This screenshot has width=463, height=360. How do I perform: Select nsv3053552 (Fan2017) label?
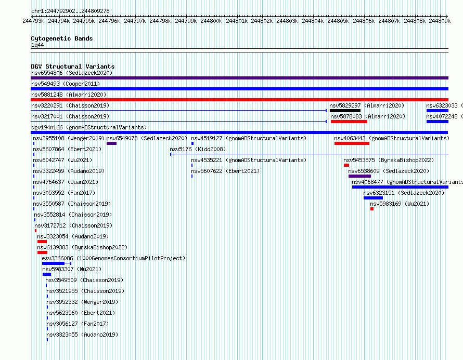point(64,193)
